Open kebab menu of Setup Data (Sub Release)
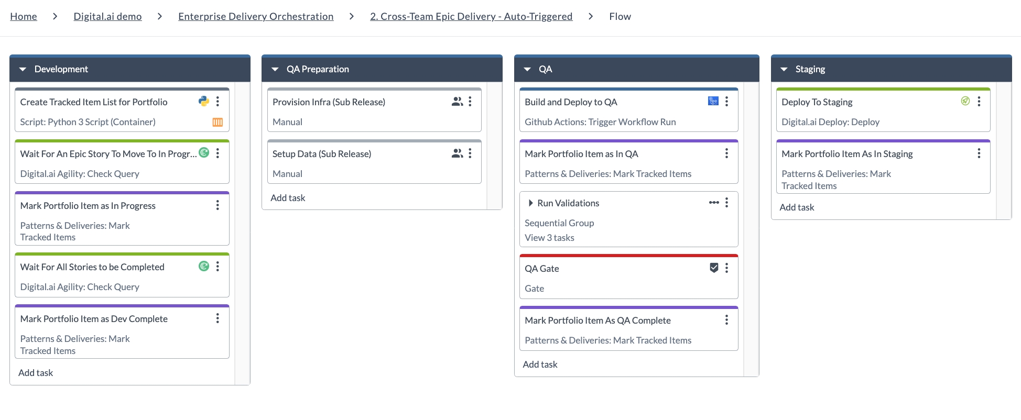 (x=470, y=153)
